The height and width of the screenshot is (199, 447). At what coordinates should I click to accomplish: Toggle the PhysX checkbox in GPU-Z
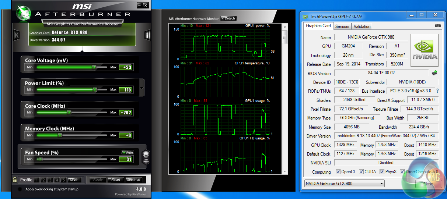pos(382,172)
